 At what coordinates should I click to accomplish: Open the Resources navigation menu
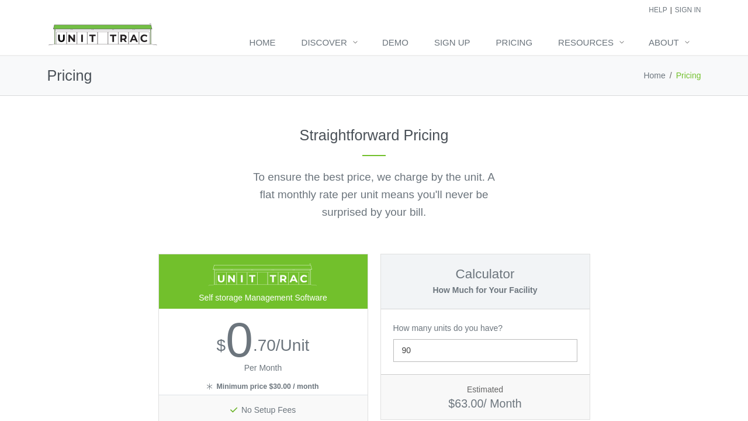tap(586, 42)
